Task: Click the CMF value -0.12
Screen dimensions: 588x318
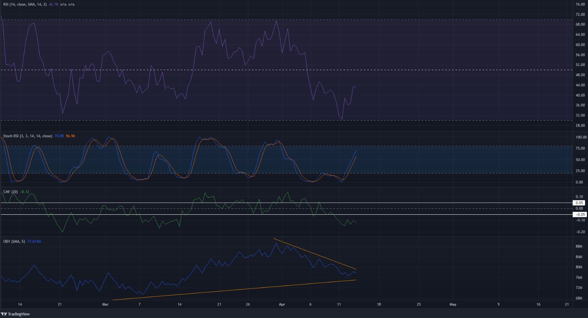Action: tap(25, 192)
